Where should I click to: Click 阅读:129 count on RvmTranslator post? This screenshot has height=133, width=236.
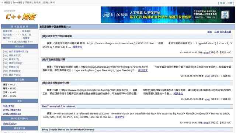[x=226, y=123]
